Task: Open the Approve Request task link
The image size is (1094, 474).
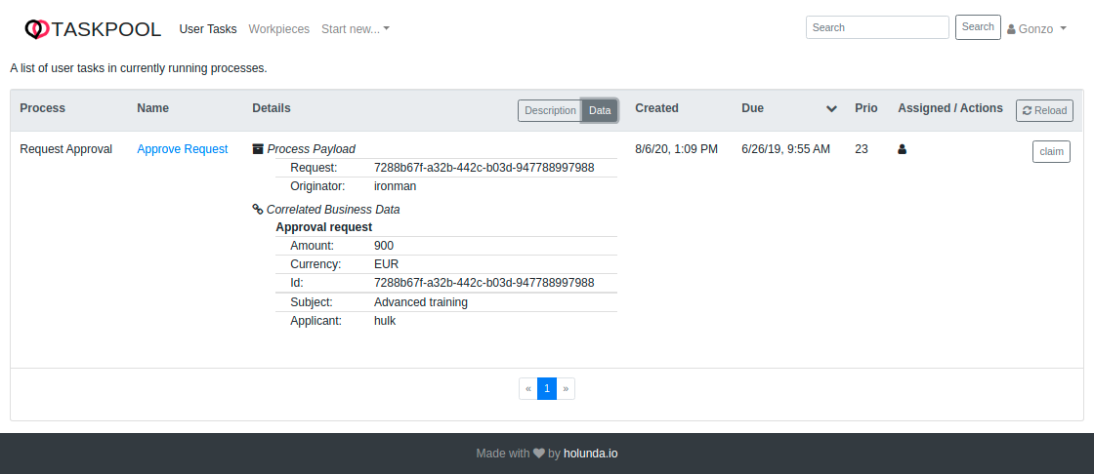Action: 183,149
